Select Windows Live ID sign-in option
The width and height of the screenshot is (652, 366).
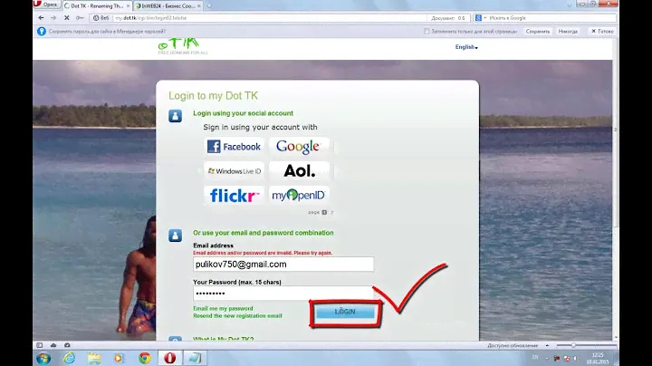point(235,170)
